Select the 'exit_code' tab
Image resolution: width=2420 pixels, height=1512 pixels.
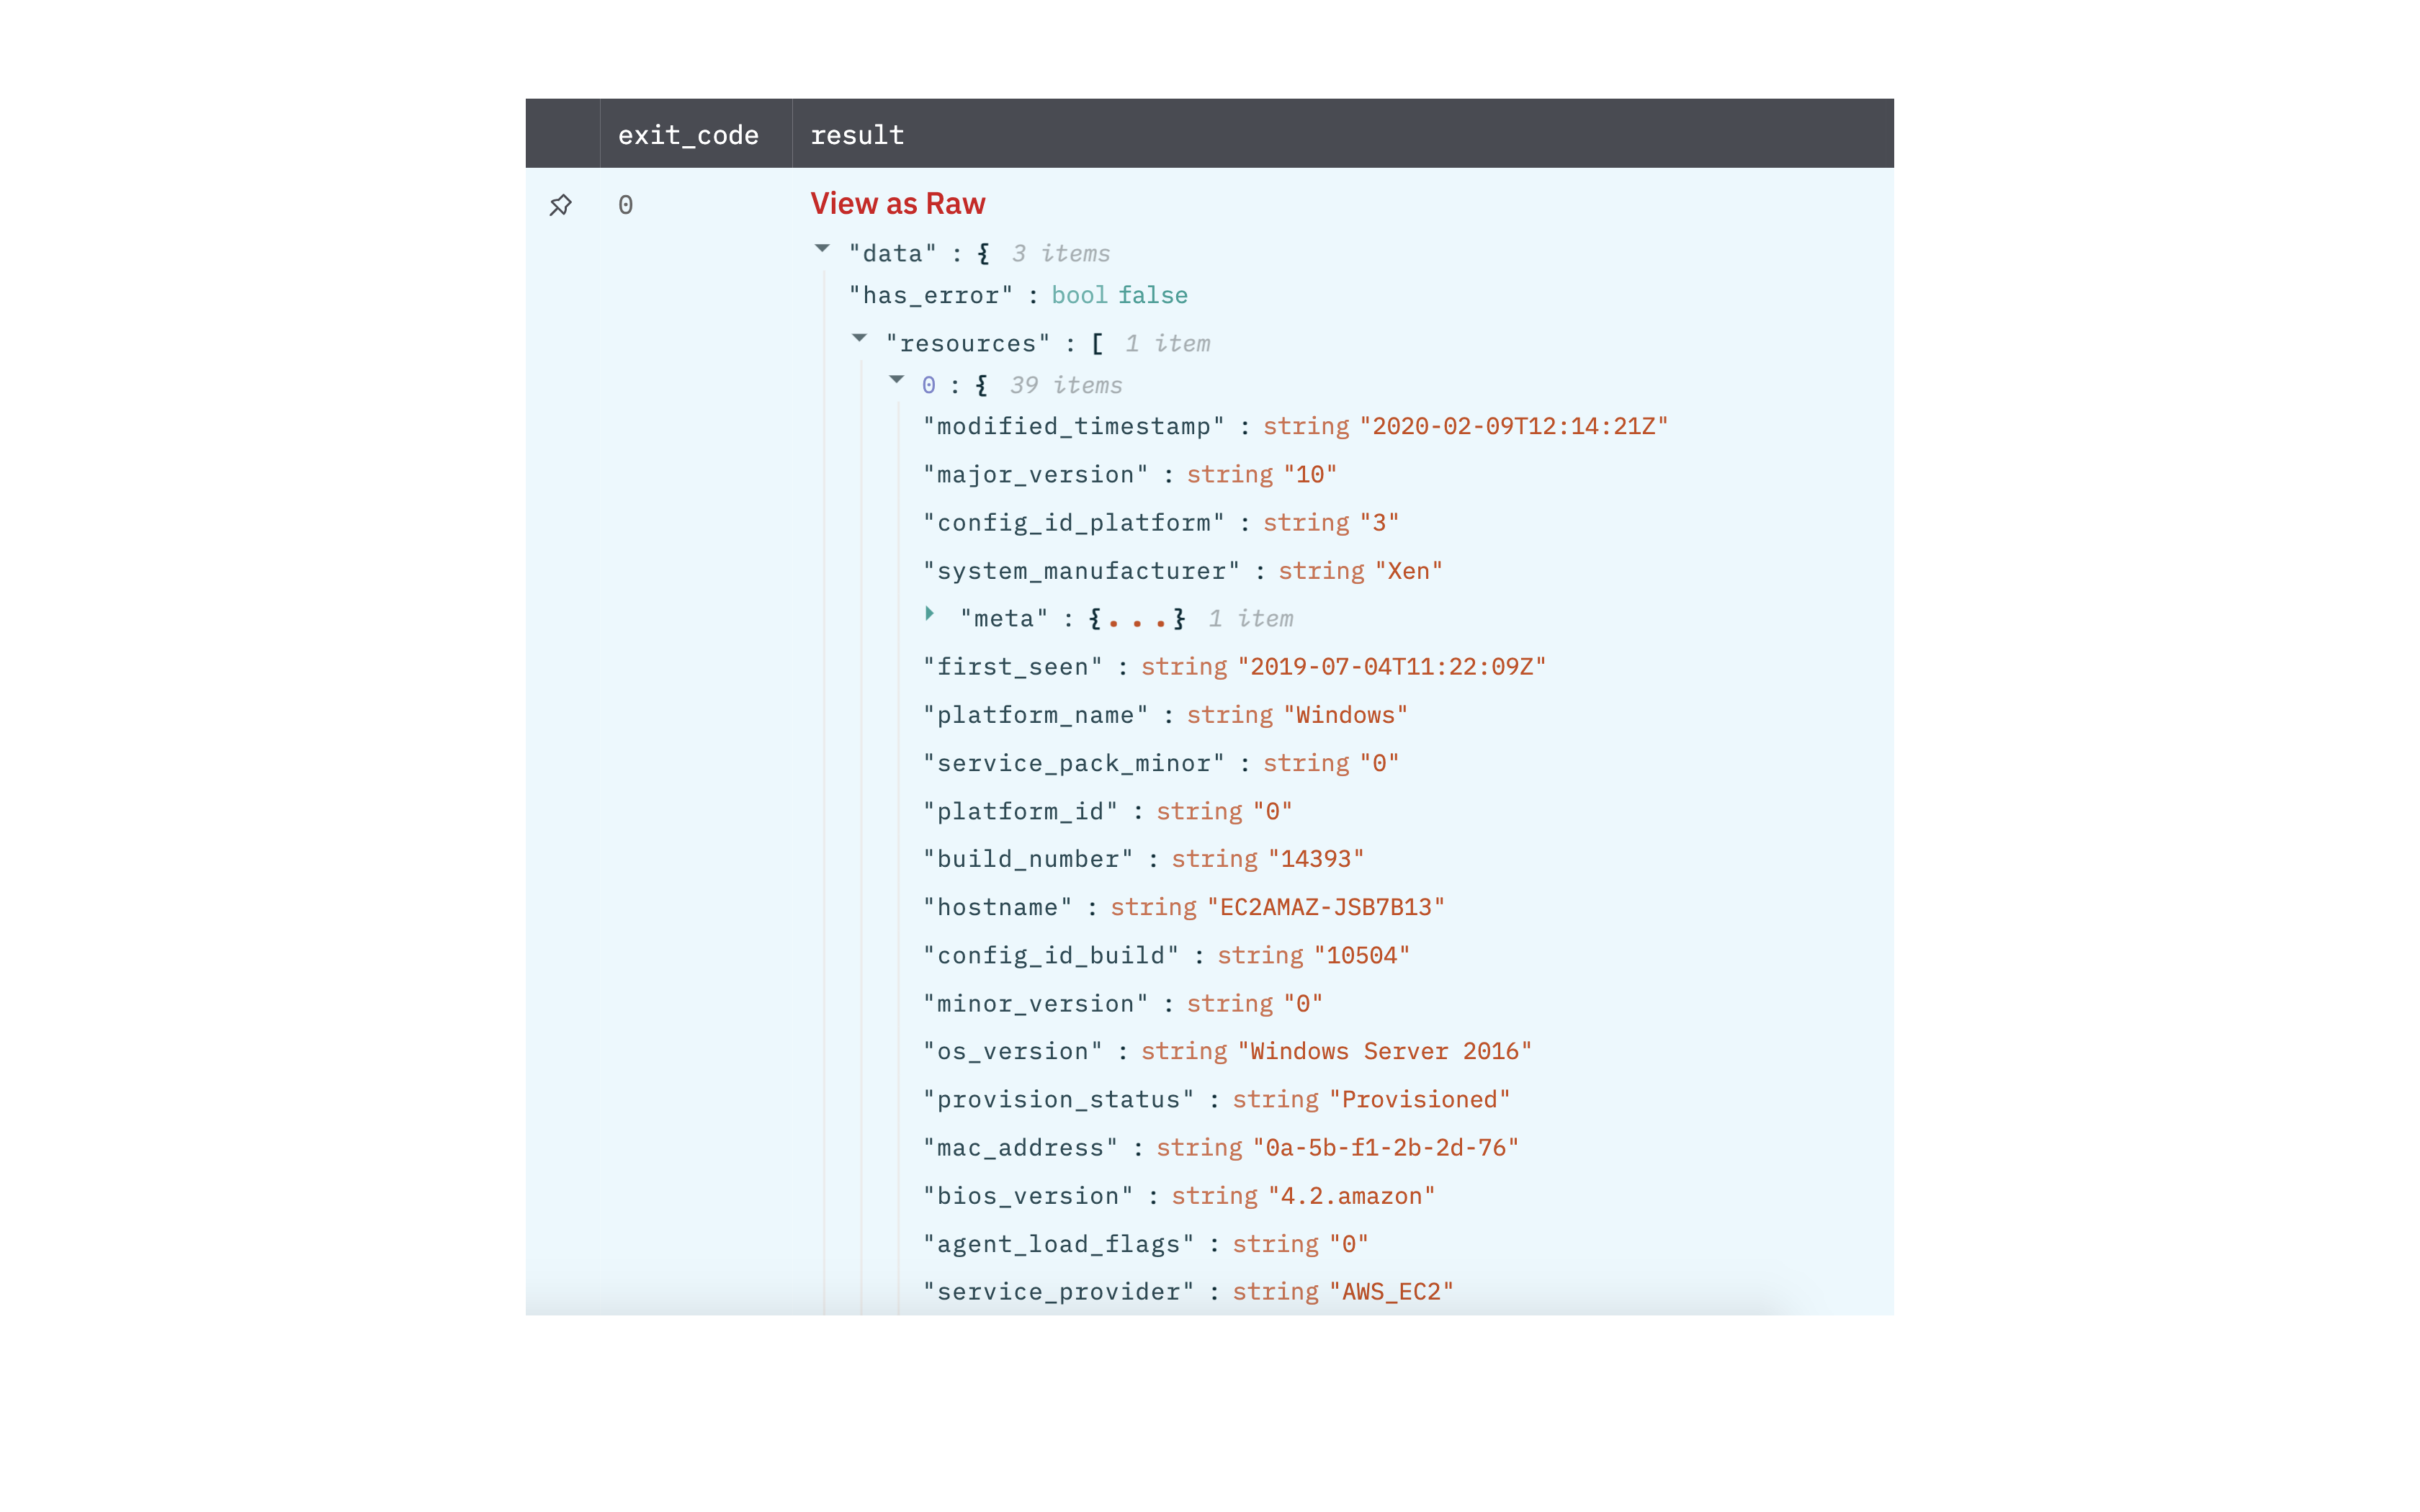pyautogui.click(x=689, y=132)
